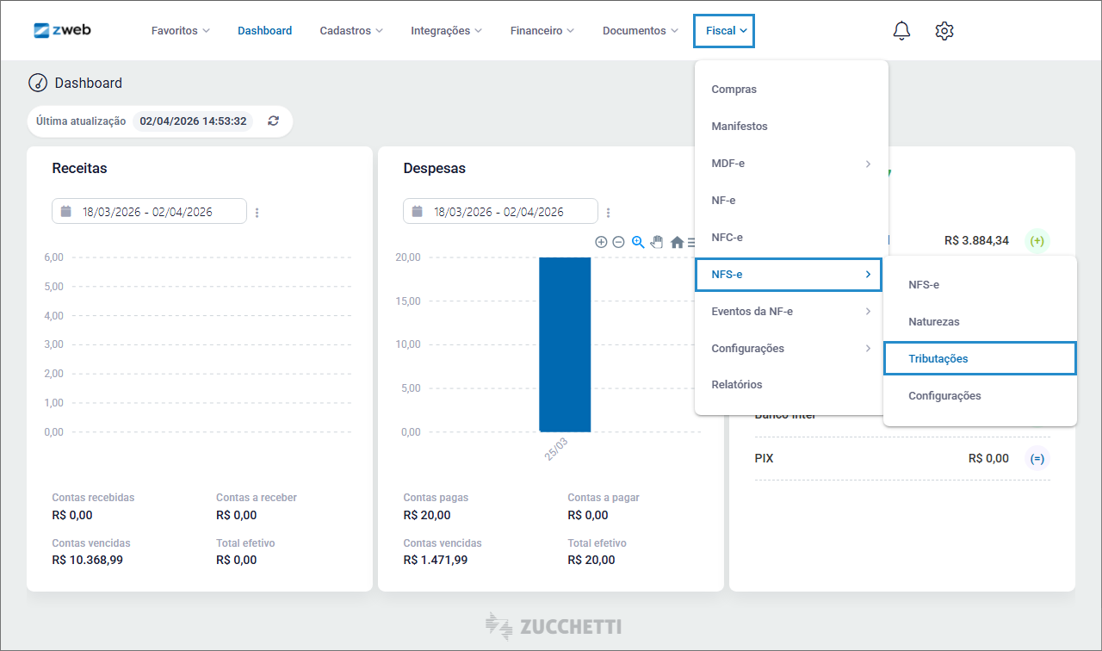1102x651 pixels.
Task: Open the settings gear in header
Action: pyautogui.click(x=944, y=31)
